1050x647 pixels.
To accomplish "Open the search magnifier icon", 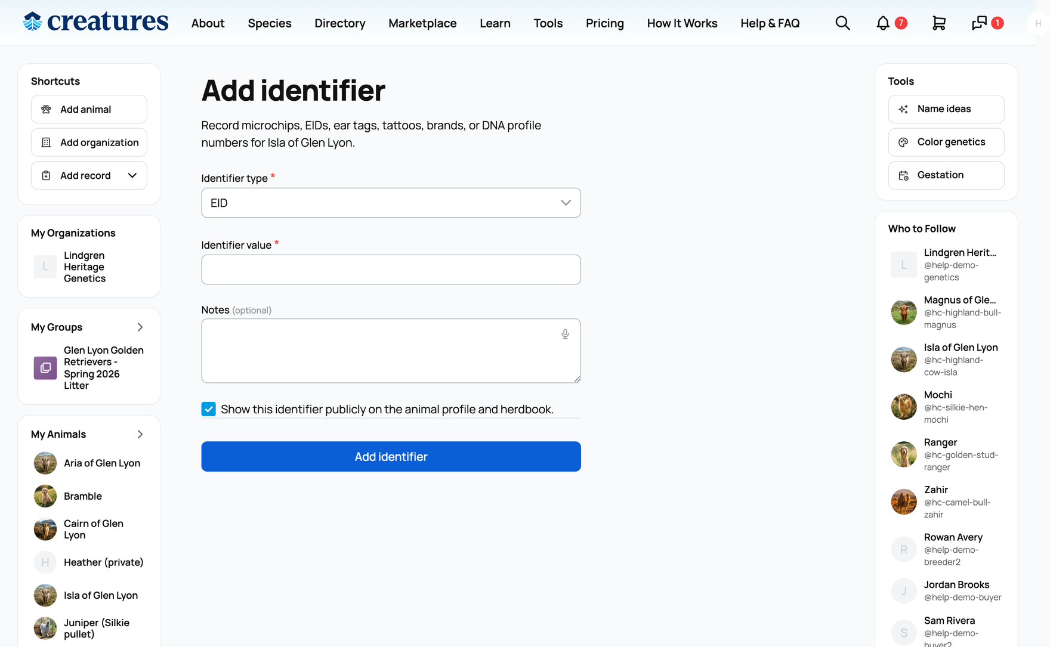I will (842, 23).
